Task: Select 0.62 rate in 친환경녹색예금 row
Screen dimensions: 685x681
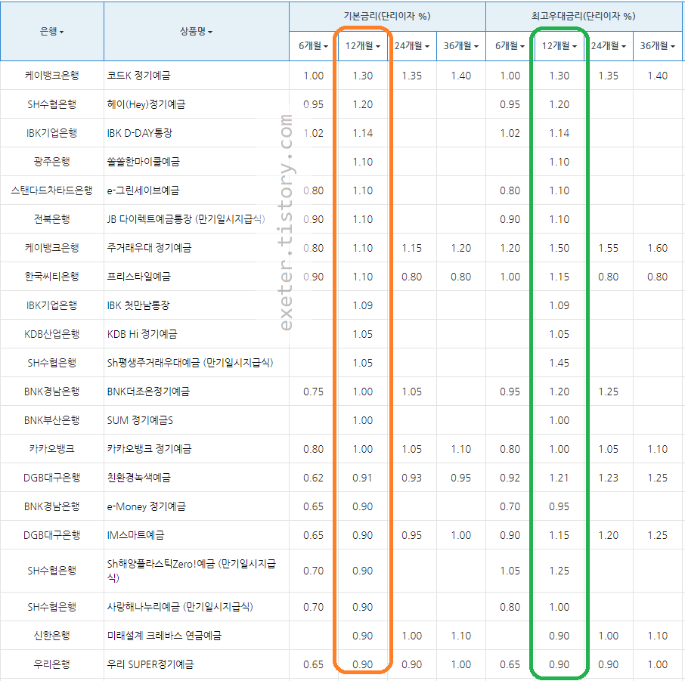Action: click(x=313, y=478)
